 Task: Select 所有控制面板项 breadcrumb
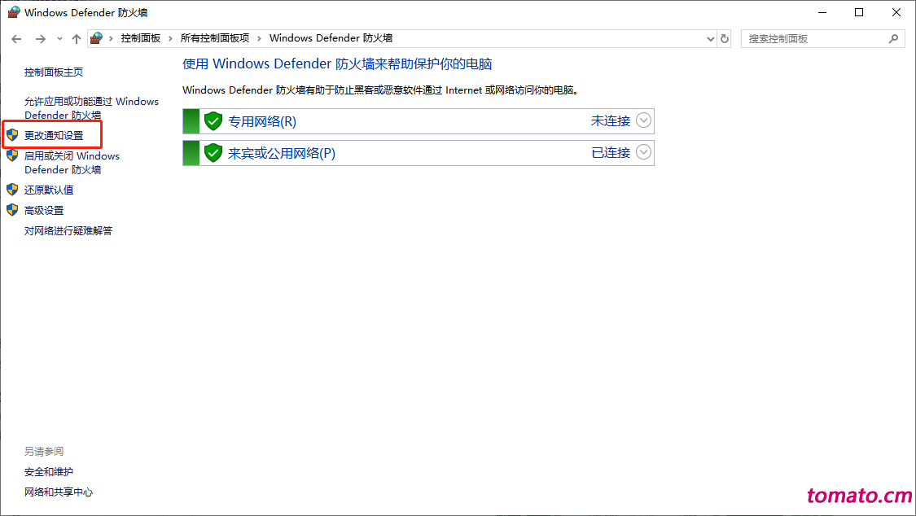(215, 38)
